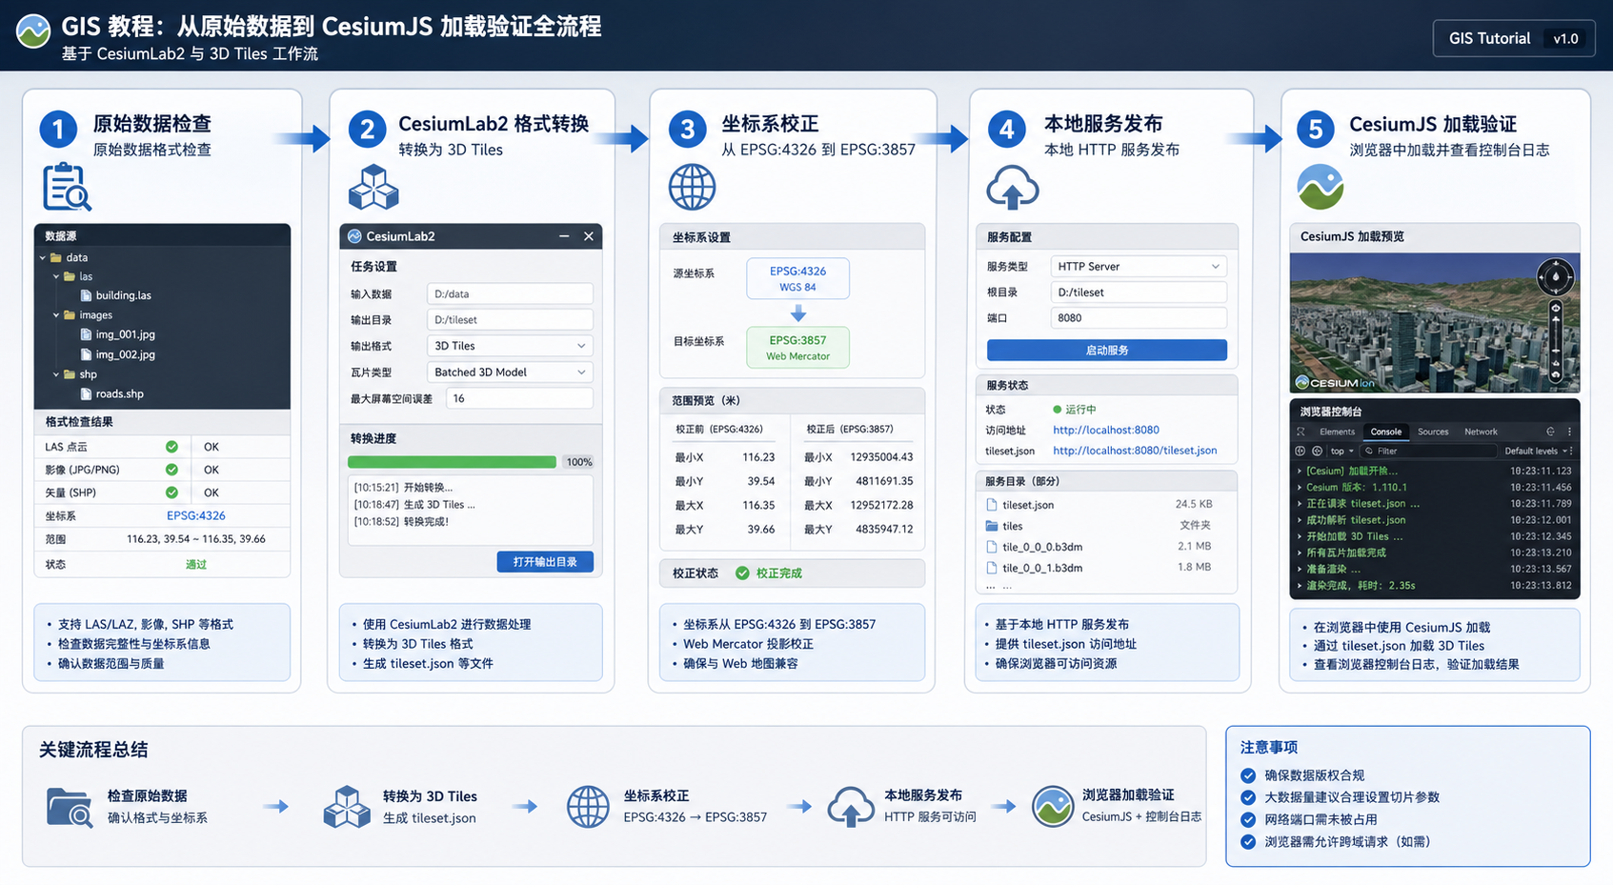Toggle the 确保数据版权合规 check

pyautogui.click(x=1248, y=775)
